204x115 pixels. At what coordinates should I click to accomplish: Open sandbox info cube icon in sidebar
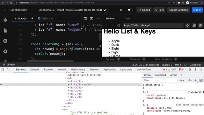pyautogui.click(x=5, y=20)
